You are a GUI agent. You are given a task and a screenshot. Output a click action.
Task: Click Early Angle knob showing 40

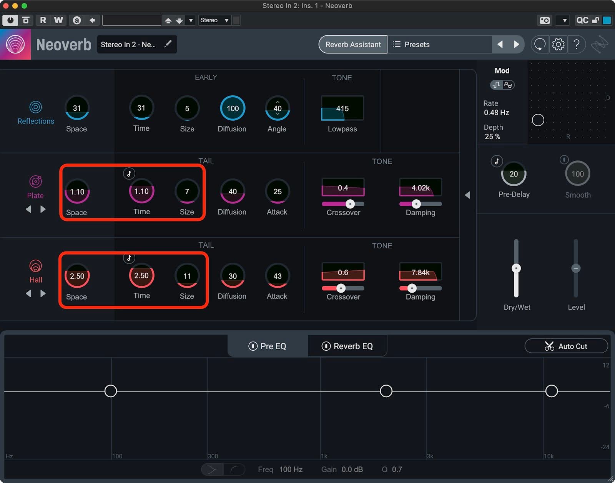click(278, 108)
